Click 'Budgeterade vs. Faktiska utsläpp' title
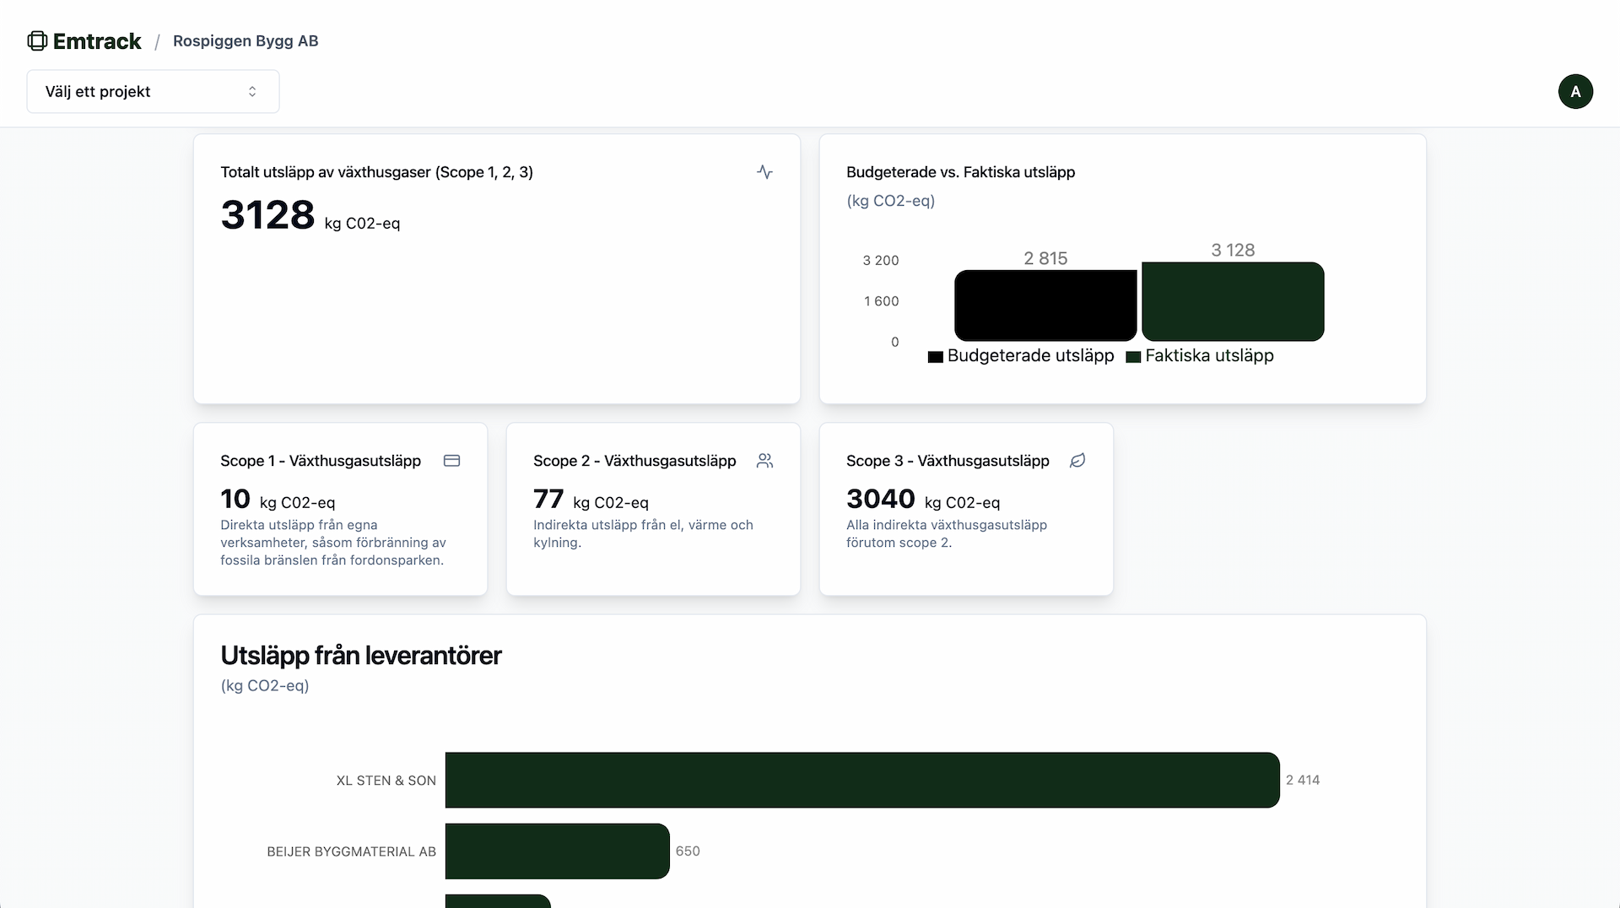The width and height of the screenshot is (1620, 908). pos(960,172)
